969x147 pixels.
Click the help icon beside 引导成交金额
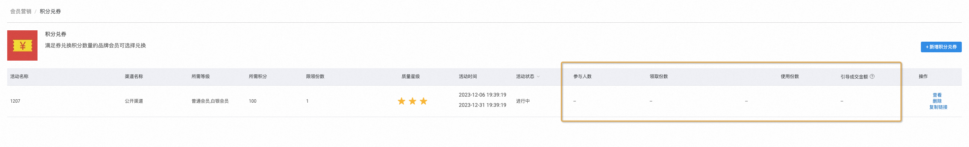[872, 77]
